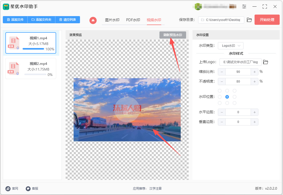Increase 水平边距 with plus button
The height and width of the screenshot is (195, 283).
[255, 112]
